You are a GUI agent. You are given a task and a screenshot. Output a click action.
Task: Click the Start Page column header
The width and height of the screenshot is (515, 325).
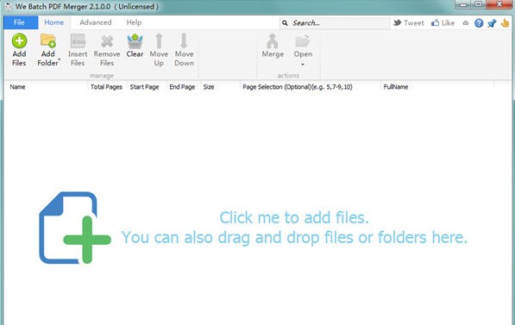coord(145,87)
